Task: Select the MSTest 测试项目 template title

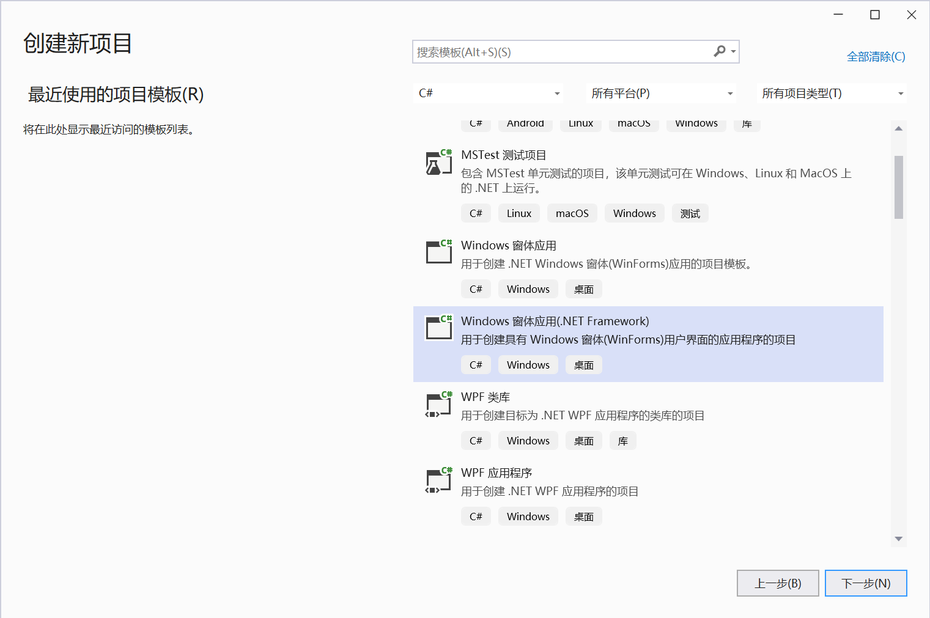Action: pos(504,155)
